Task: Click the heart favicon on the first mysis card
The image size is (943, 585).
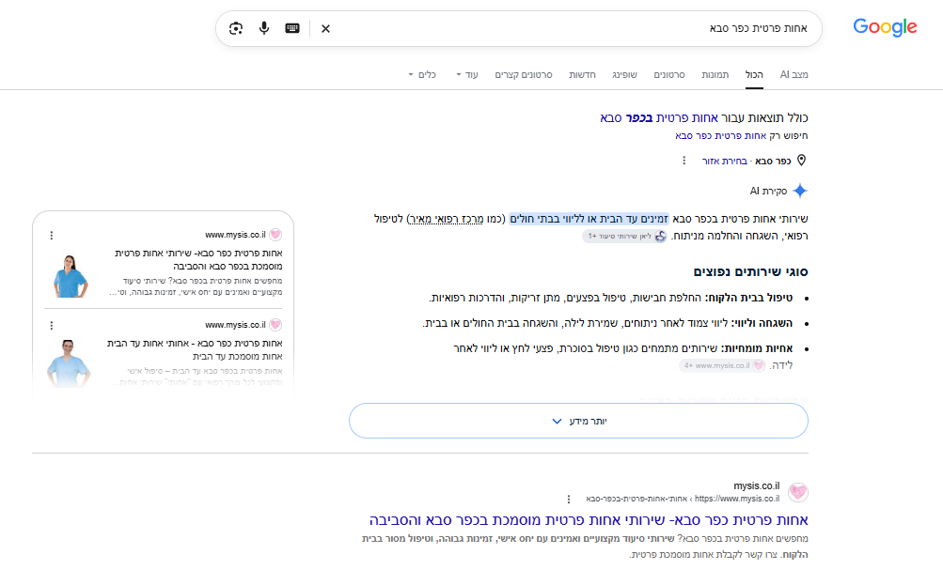Action: click(x=275, y=235)
